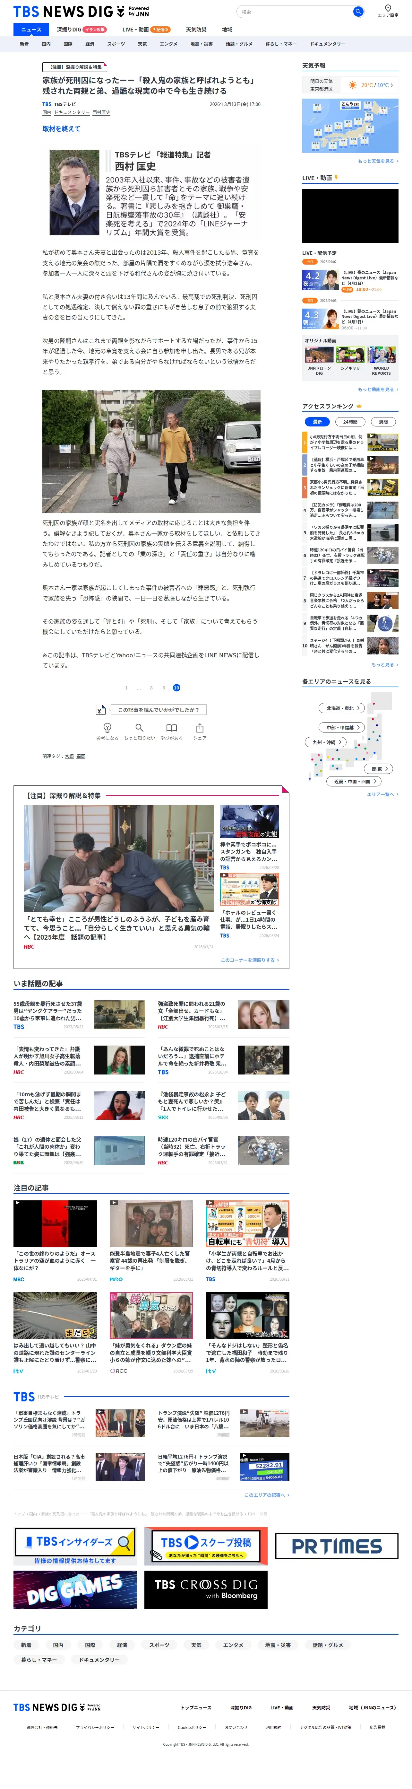Screen dimensions: 412x1789
Task: Expand the 九州・沖縄 area news
Action: (x=327, y=742)
